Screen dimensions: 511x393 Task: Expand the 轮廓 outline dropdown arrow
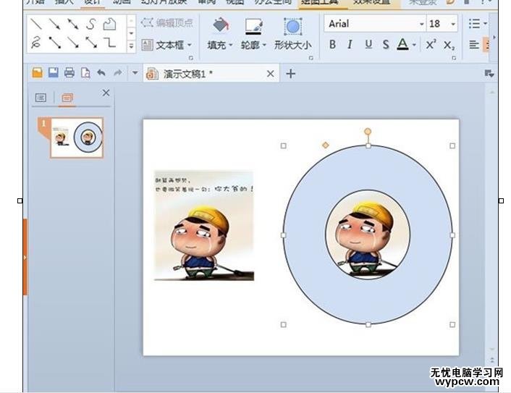coord(264,45)
